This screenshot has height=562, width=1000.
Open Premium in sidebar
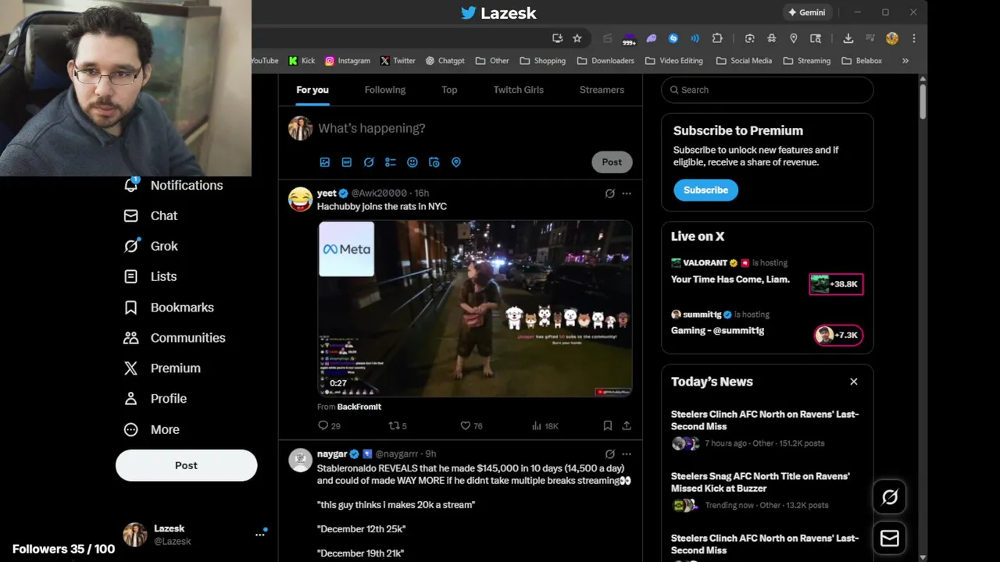coord(162,368)
